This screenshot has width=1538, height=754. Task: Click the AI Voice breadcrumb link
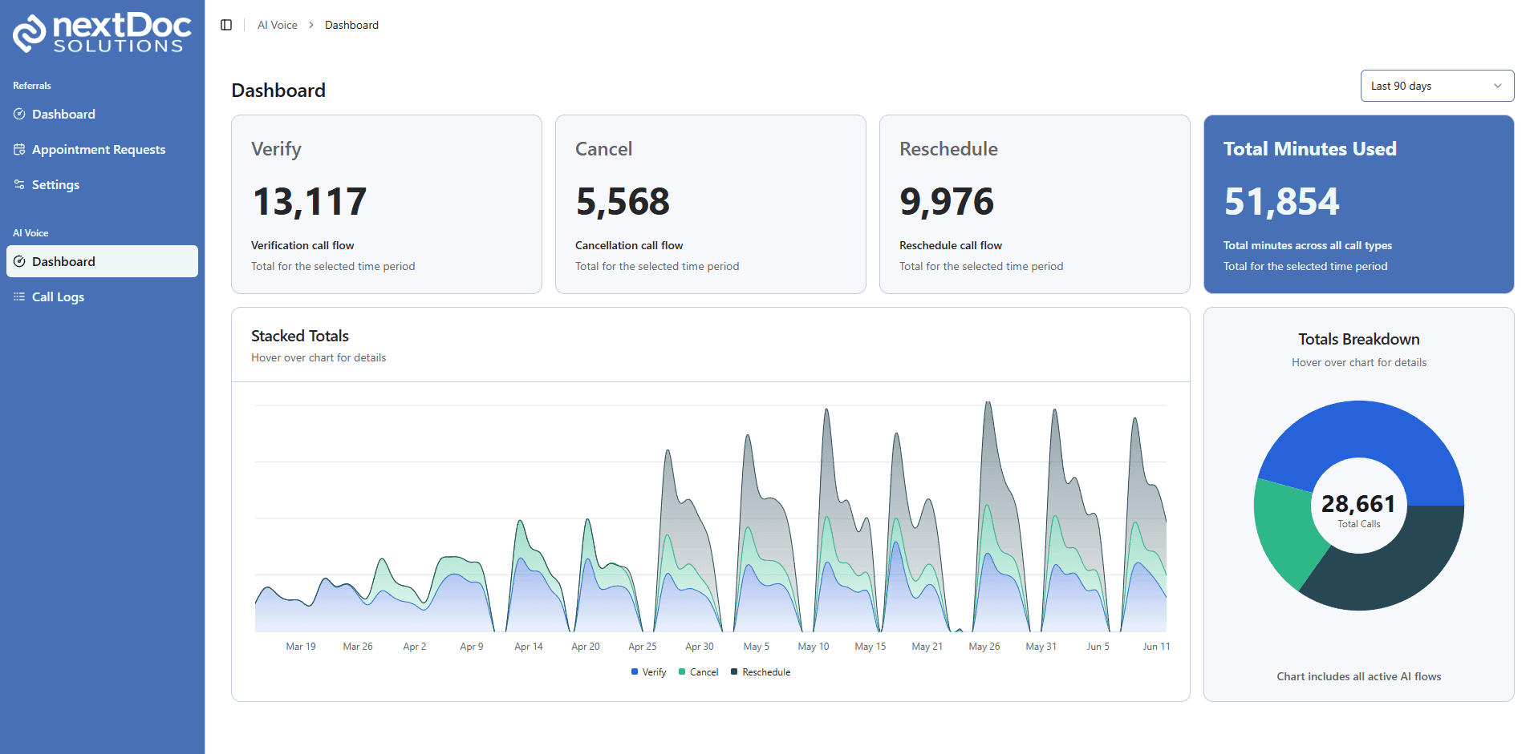[277, 25]
